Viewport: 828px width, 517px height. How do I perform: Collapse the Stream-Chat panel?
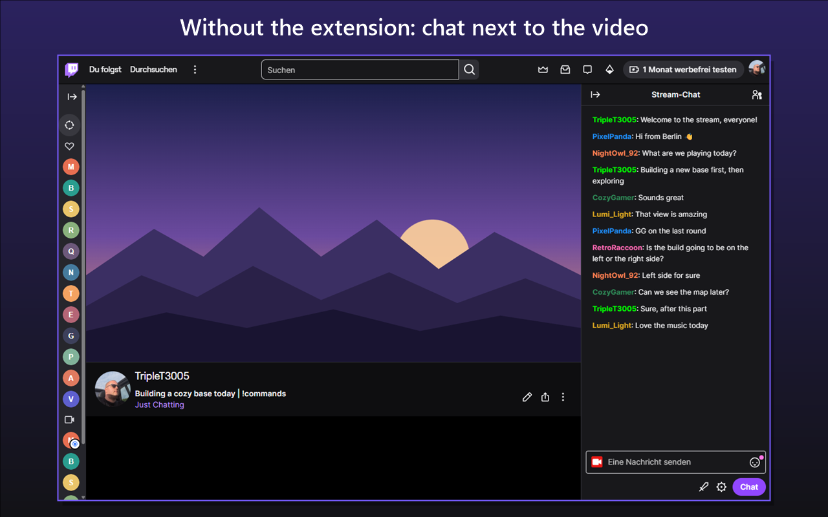pyautogui.click(x=596, y=94)
